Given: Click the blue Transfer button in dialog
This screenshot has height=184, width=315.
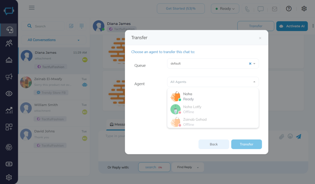Looking at the screenshot, I should click(x=246, y=144).
